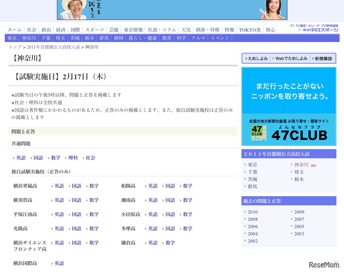Open the 2010 past exams link
The image size is (344, 272).
(x=253, y=212)
